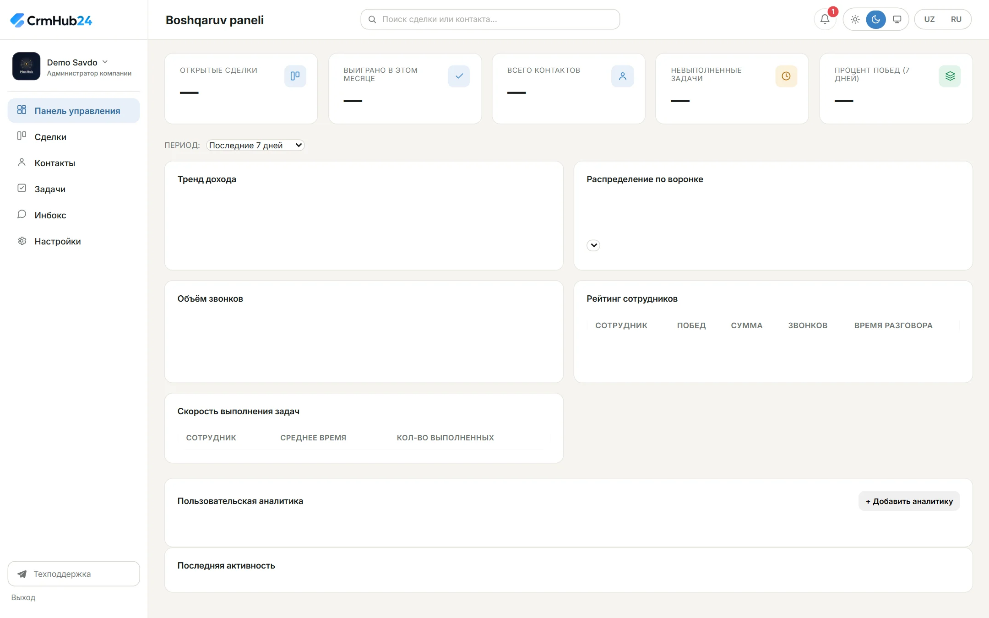Expand the funnel distribution chevron dropdown
The height and width of the screenshot is (618, 989).
tap(593, 245)
